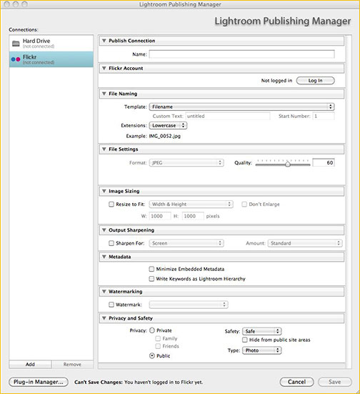Click the Save button
Image resolution: width=360 pixels, height=394 pixels.
[335, 382]
